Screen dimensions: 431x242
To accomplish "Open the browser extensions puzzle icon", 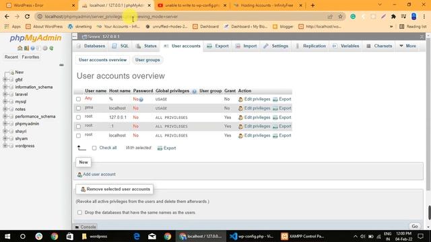I will 393,16.
